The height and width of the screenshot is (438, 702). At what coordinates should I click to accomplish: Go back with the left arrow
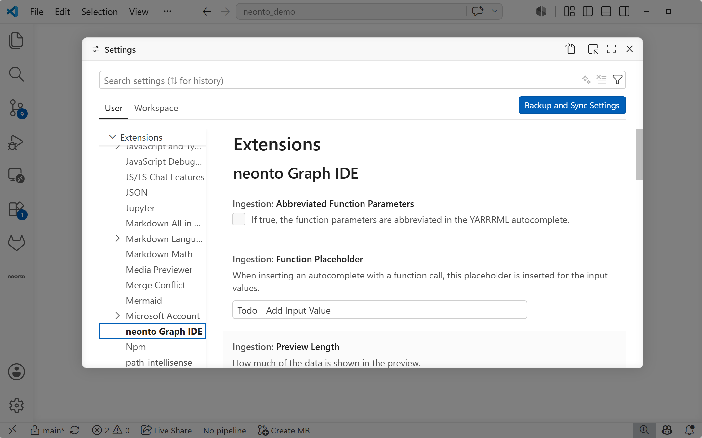207,12
